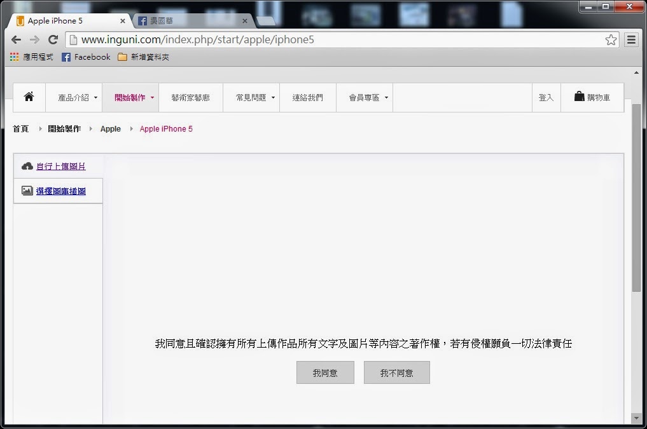647x429 pixels.
Task: Open the 新增資料夾 bookmarks folder
Action: [x=143, y=57]
